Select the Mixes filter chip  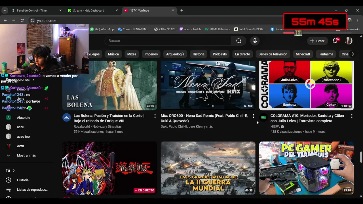pos(132,54)
